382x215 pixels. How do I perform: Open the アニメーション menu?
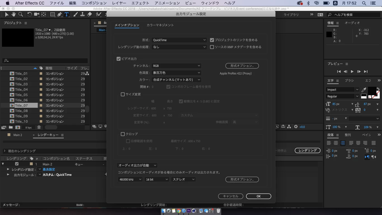pos(167,3)
